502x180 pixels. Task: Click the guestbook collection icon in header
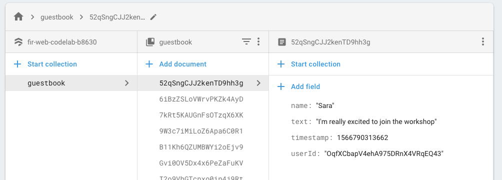coord(150,42)
